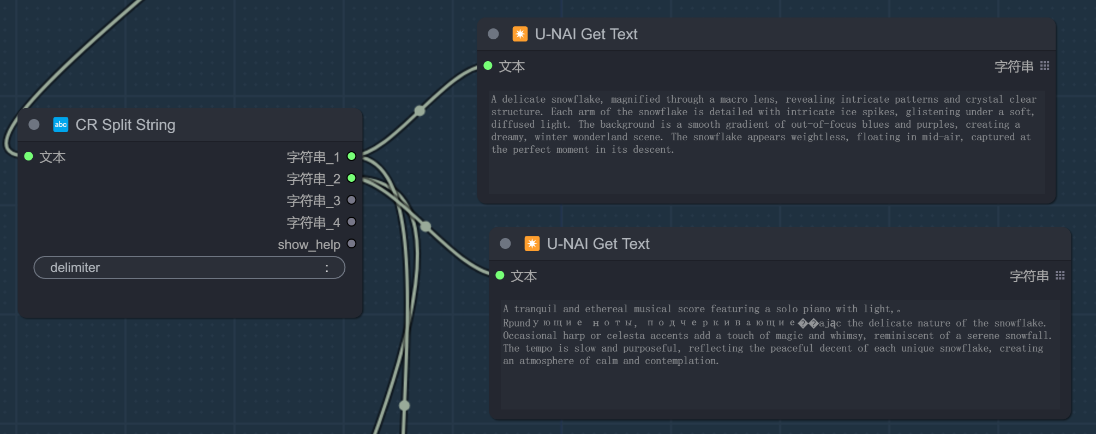Click the 字符串 grid output icon on lower node

[x=1060, y=275]
